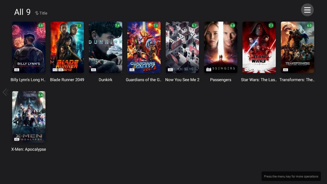Click the 'Now You See Me 2' title text

coord(182,80)
